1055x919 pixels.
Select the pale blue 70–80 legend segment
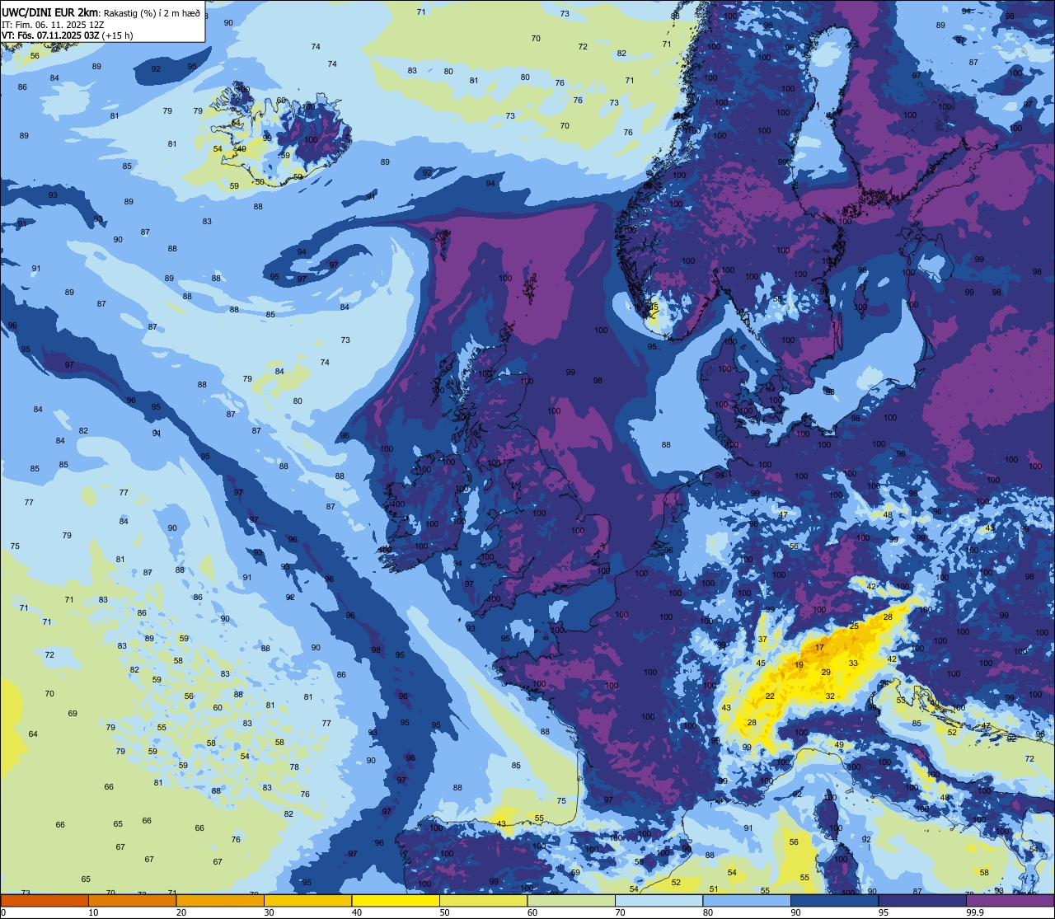coord(659,901)
